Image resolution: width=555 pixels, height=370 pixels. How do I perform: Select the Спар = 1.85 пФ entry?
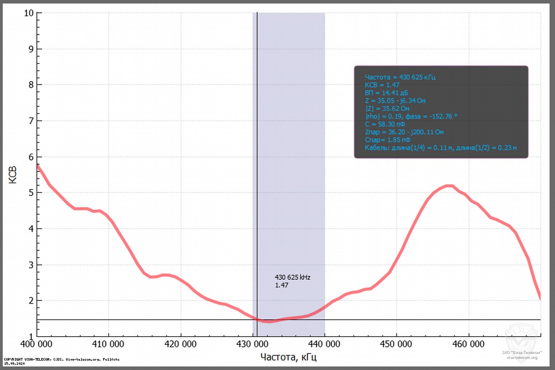tap(387, 140)
